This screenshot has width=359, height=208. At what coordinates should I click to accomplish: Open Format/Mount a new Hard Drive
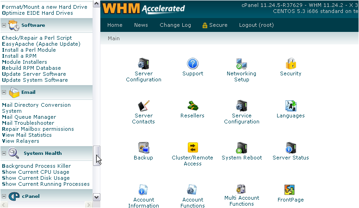[x=45, y=7]
